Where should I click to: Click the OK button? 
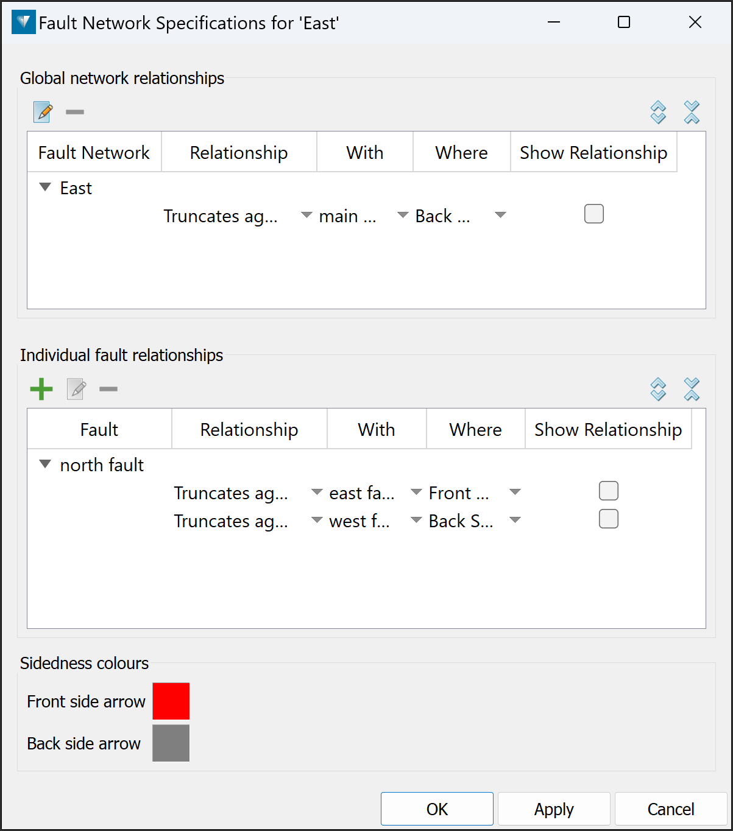[x=437, y=809]
